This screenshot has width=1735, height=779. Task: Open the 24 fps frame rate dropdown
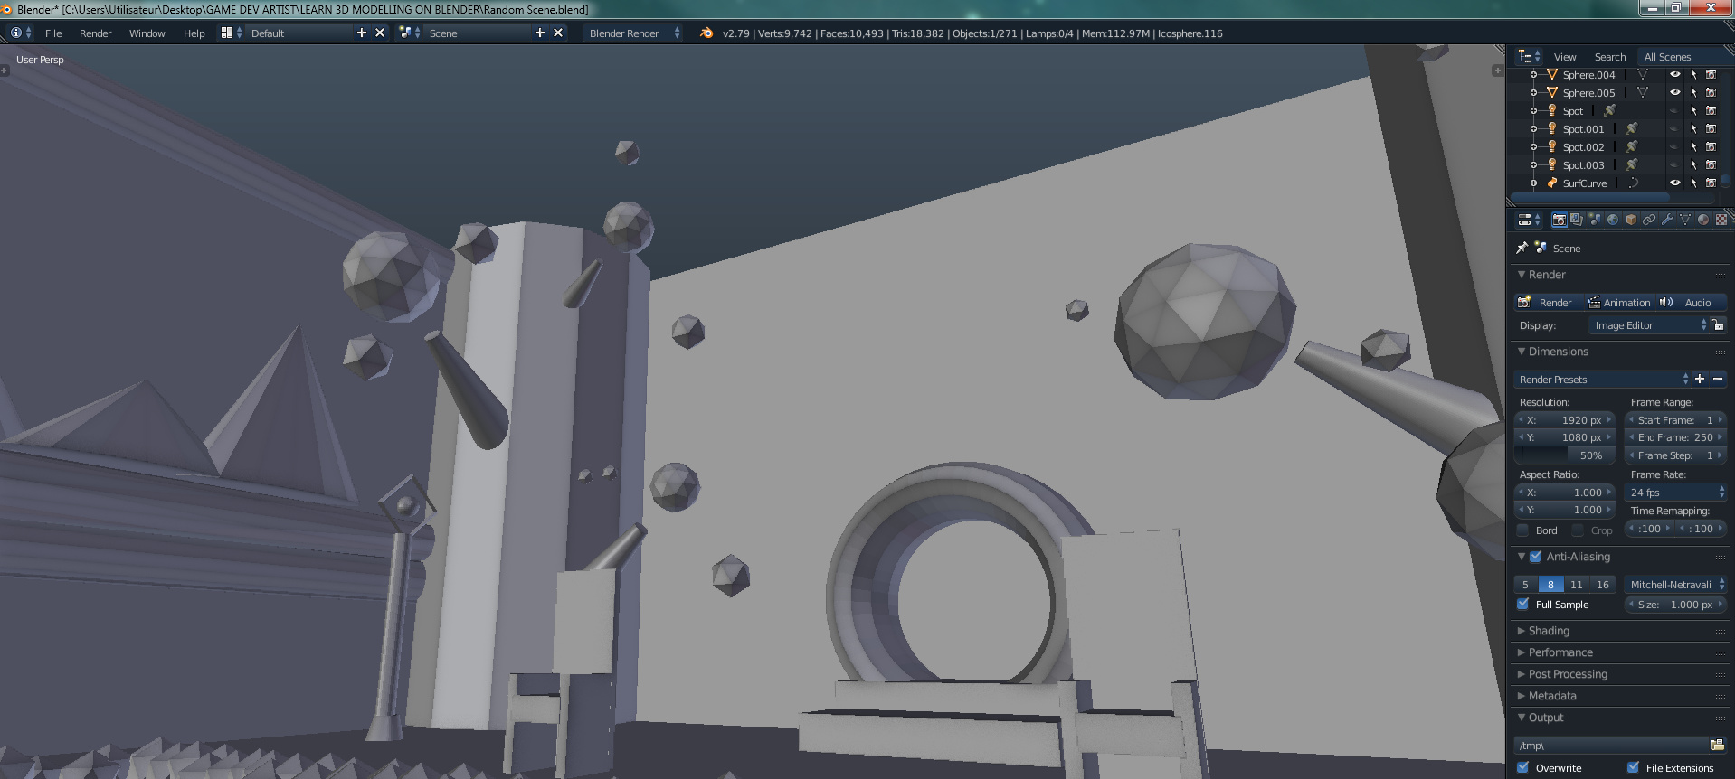[1676, 493]
